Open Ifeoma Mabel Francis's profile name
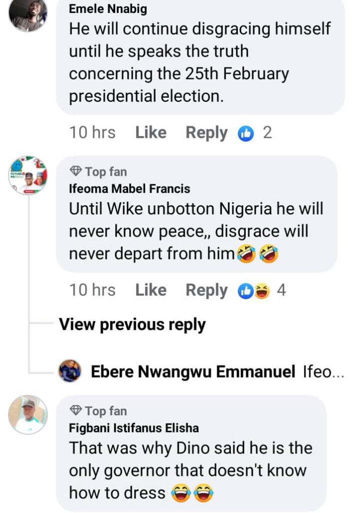Image resolution: width=359 pixels, height=513 pixels. coord(129,189)
